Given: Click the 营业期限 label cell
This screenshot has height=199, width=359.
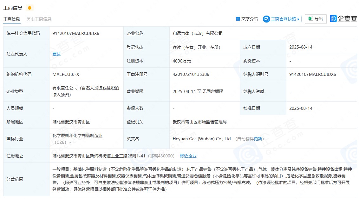Looking at the screenshot, I should (x=147, y=91).
